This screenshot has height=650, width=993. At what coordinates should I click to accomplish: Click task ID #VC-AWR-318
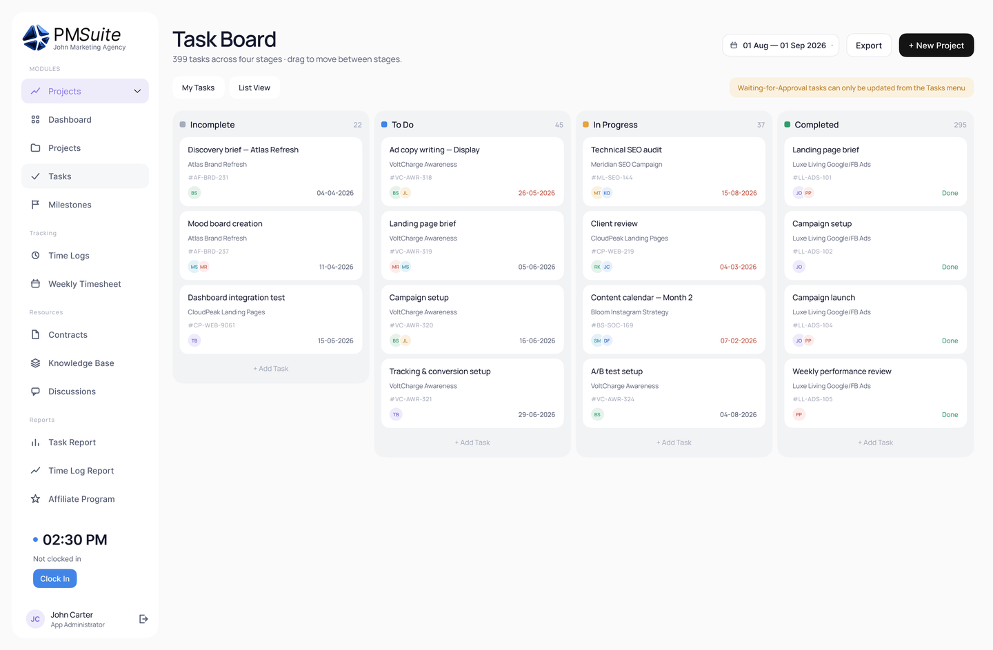pyautogui.click(x=410, y=178)
